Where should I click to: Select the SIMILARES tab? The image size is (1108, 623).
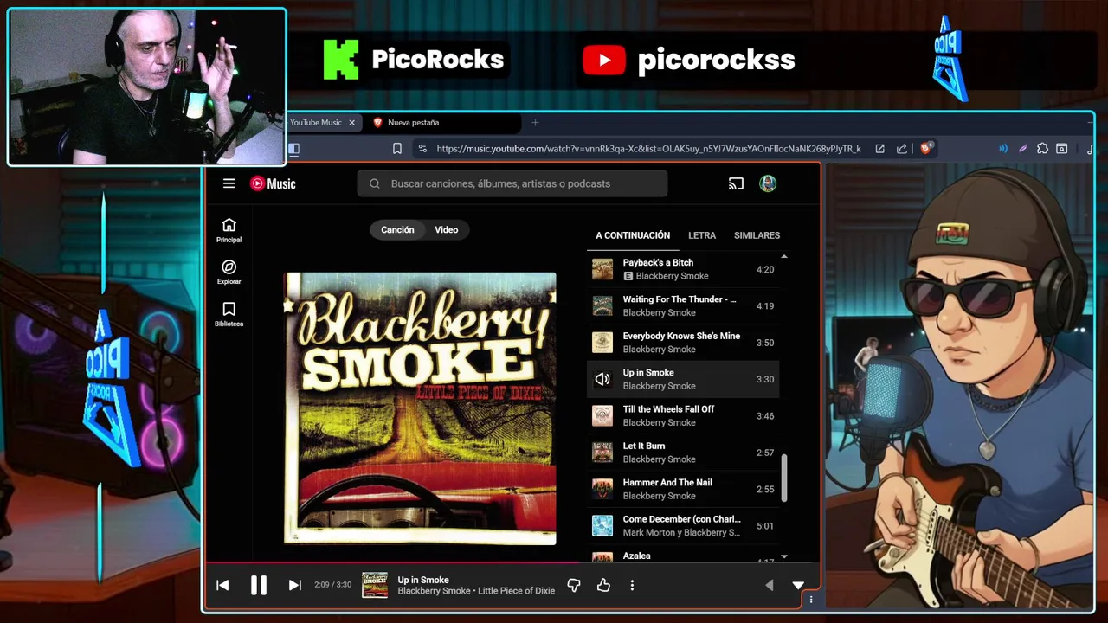point(757,235)
